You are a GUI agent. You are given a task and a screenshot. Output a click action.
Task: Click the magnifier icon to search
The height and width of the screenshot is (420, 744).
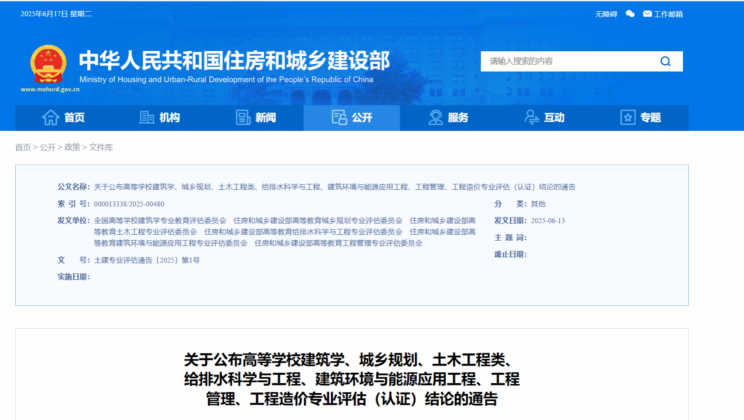point(665,61)
